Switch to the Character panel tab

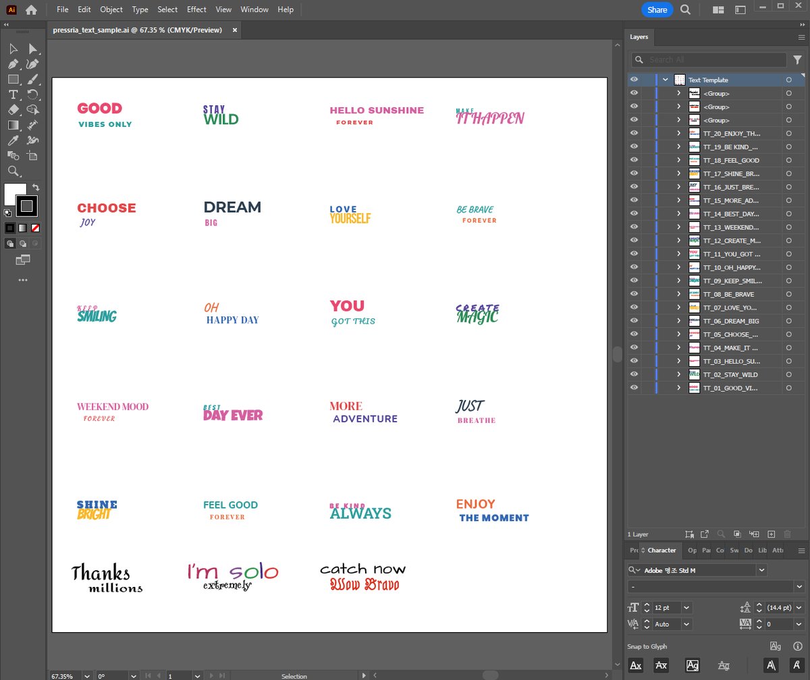pos(661,550)
